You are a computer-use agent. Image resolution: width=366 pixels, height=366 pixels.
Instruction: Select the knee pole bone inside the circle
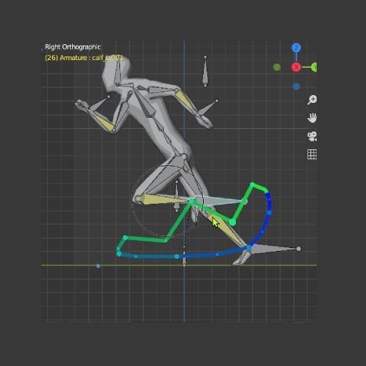(x=177, y=197)
